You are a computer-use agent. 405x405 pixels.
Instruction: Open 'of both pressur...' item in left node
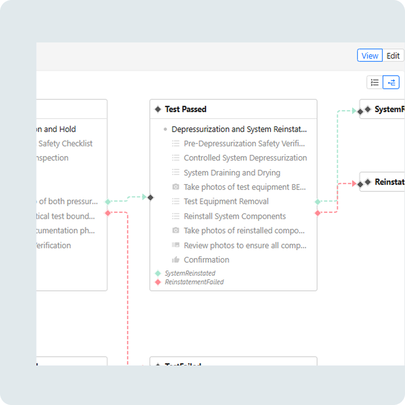67,202
